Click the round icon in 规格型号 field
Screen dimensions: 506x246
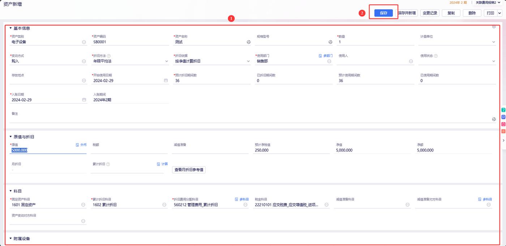pyautogui.click(x=330, y=42)
